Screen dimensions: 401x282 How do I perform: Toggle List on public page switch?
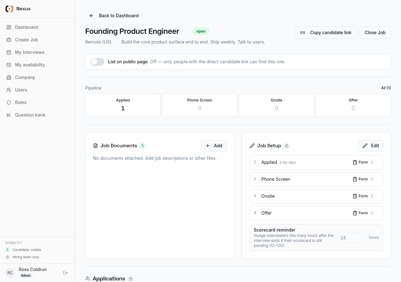click(x=97, y=62)
